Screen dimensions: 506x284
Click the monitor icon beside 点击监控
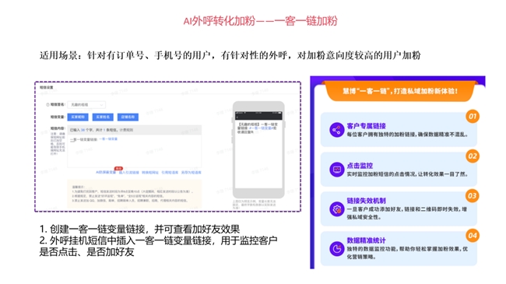tap(336, 170)
